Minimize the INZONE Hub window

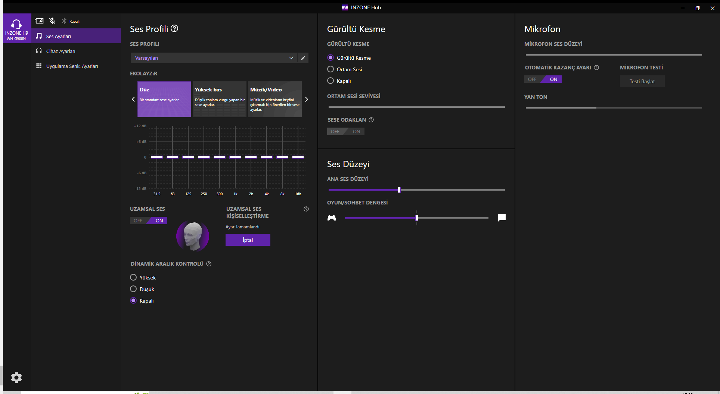click(683, 8)
